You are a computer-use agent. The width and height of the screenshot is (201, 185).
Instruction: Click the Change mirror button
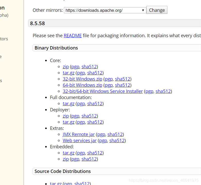(157, 10)
